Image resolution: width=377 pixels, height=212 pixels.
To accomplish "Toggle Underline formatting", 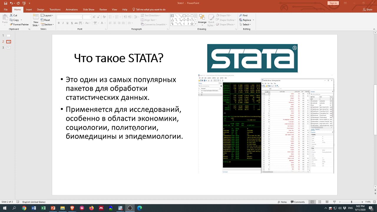I will pyautogui.click(x=67, y=23).
